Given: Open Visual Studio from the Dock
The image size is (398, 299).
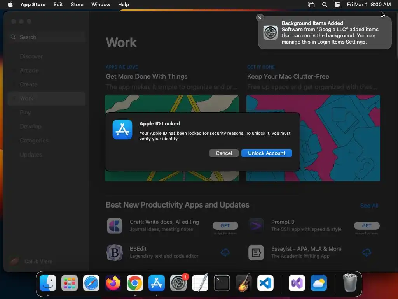Looking at the screenshot, I should (297, 283).
